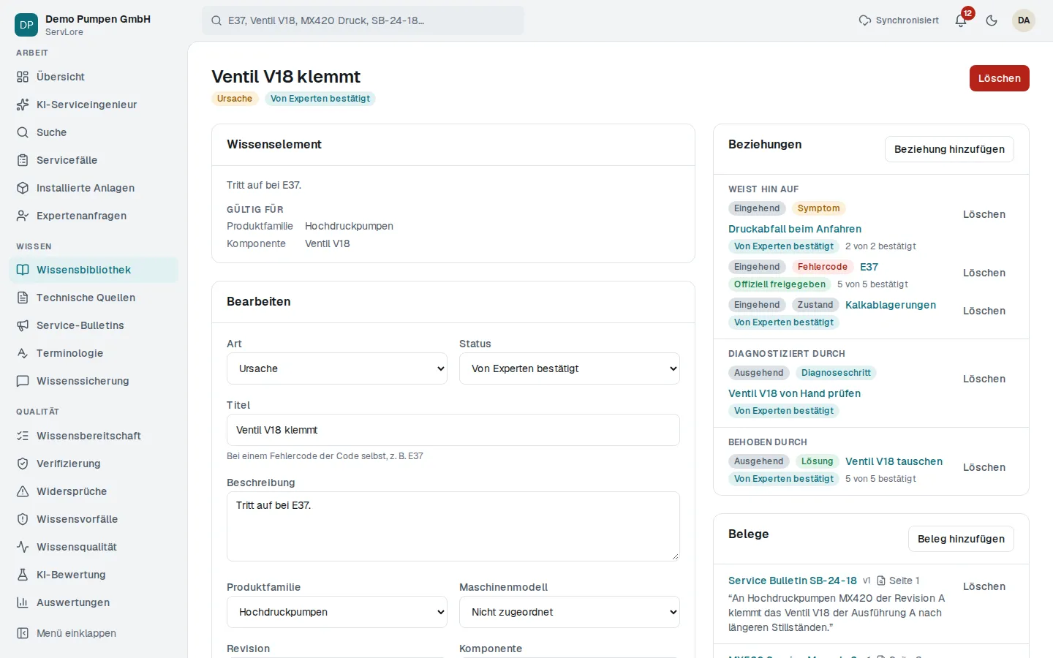Open Wissensqualität in the sidebar
Image resolution: width=1053 pixels, height=658 pixels.
coord(94,547)
